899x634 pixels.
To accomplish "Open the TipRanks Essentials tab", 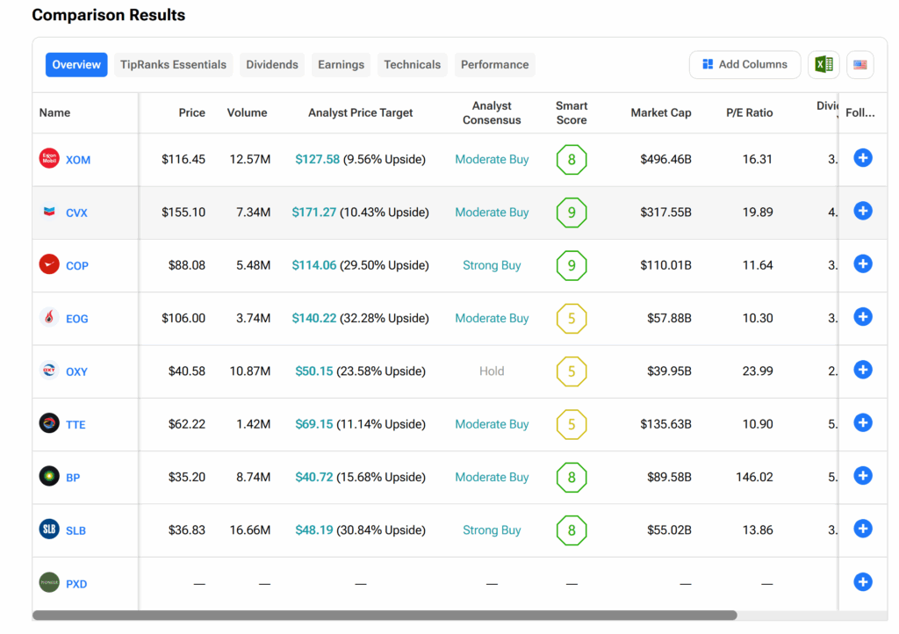I will pos(173,64).
